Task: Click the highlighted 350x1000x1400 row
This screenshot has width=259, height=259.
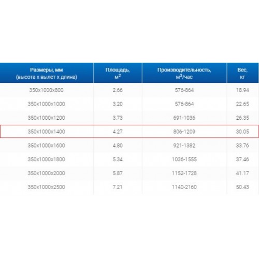Action: click(x=129, y=132)
